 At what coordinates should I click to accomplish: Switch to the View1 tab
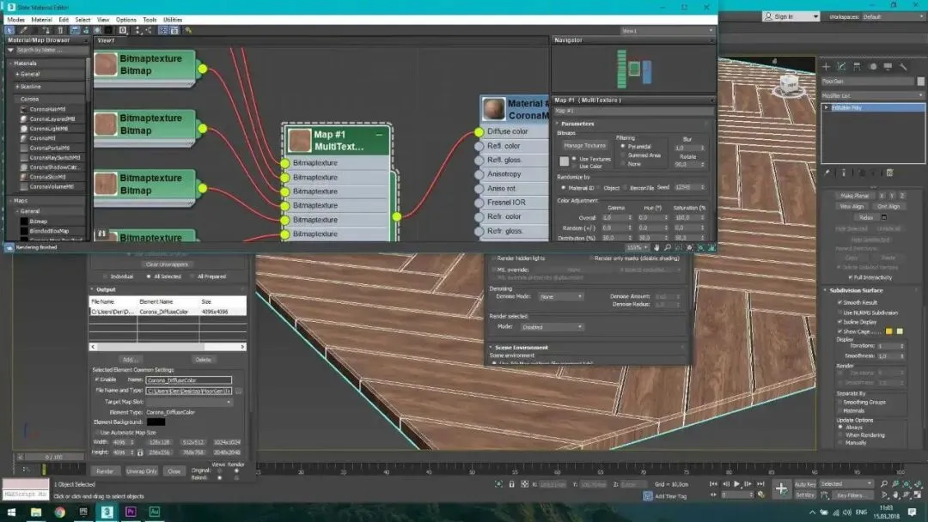[106, 40]
